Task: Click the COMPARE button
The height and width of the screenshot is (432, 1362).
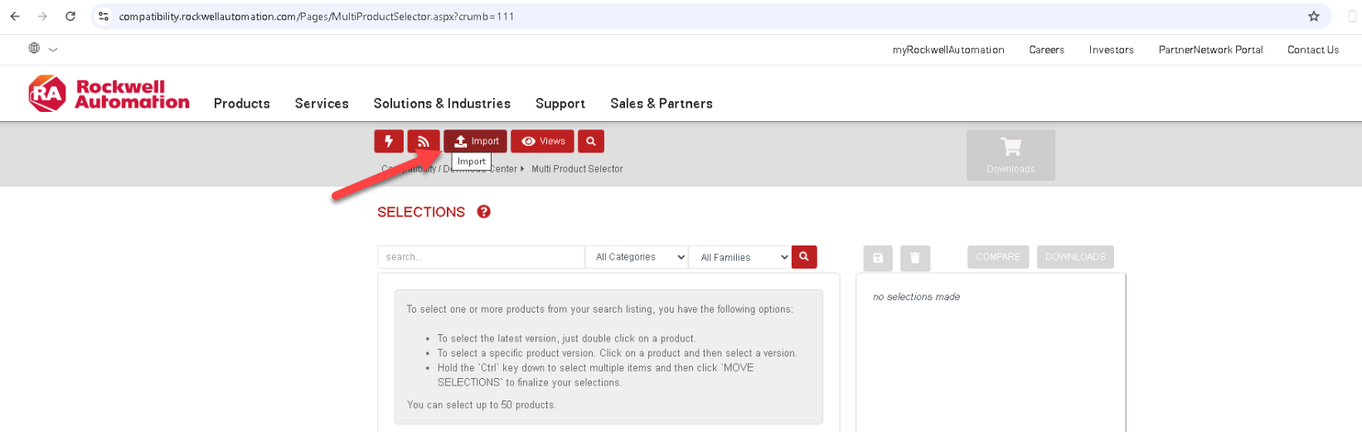Action: coord(998,257)
